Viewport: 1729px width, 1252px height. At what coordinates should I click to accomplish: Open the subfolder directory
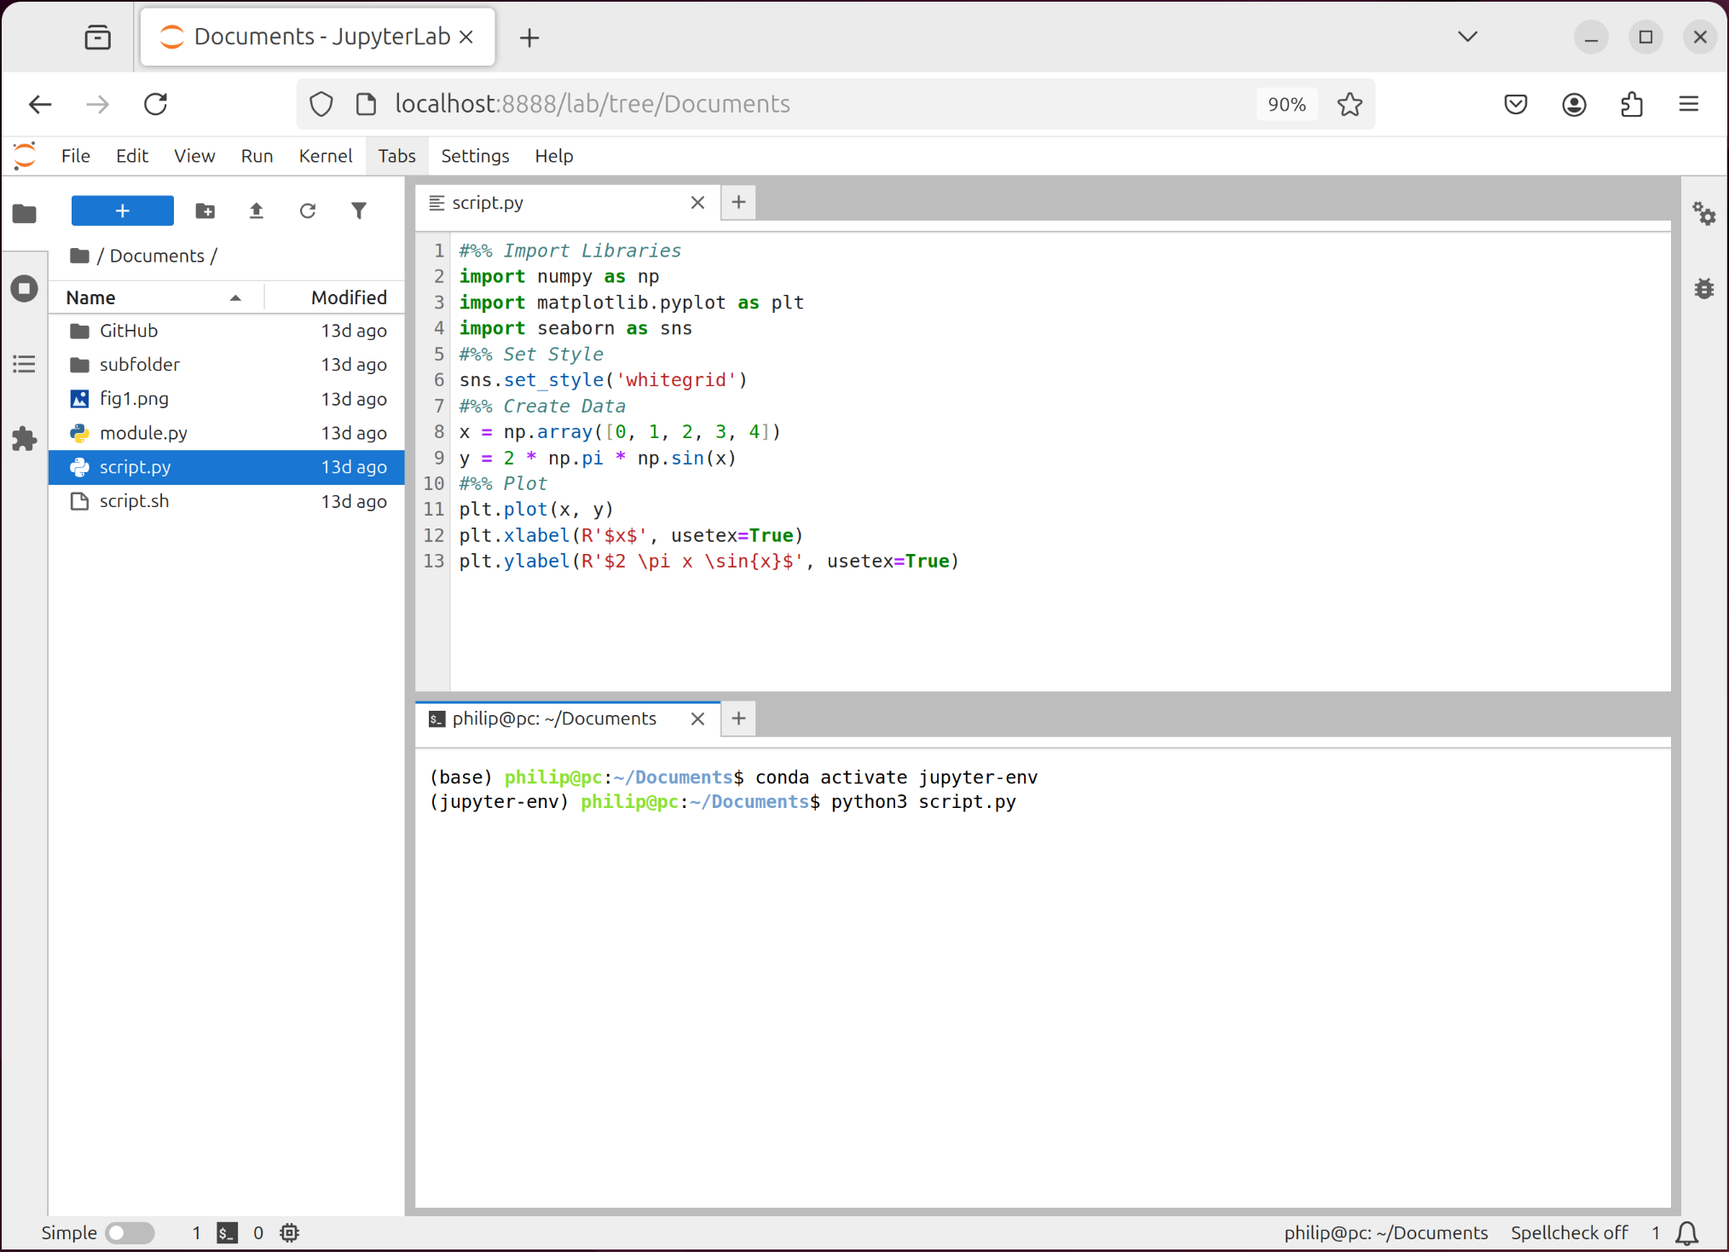click(x=226, y=365)
